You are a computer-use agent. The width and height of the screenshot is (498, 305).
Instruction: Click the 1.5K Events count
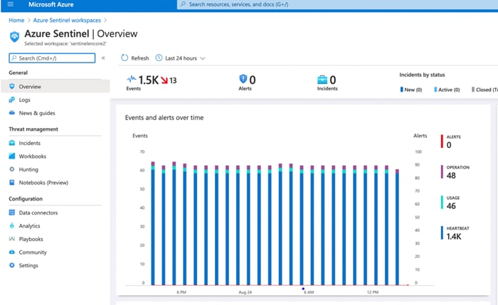tap(148, 80)
